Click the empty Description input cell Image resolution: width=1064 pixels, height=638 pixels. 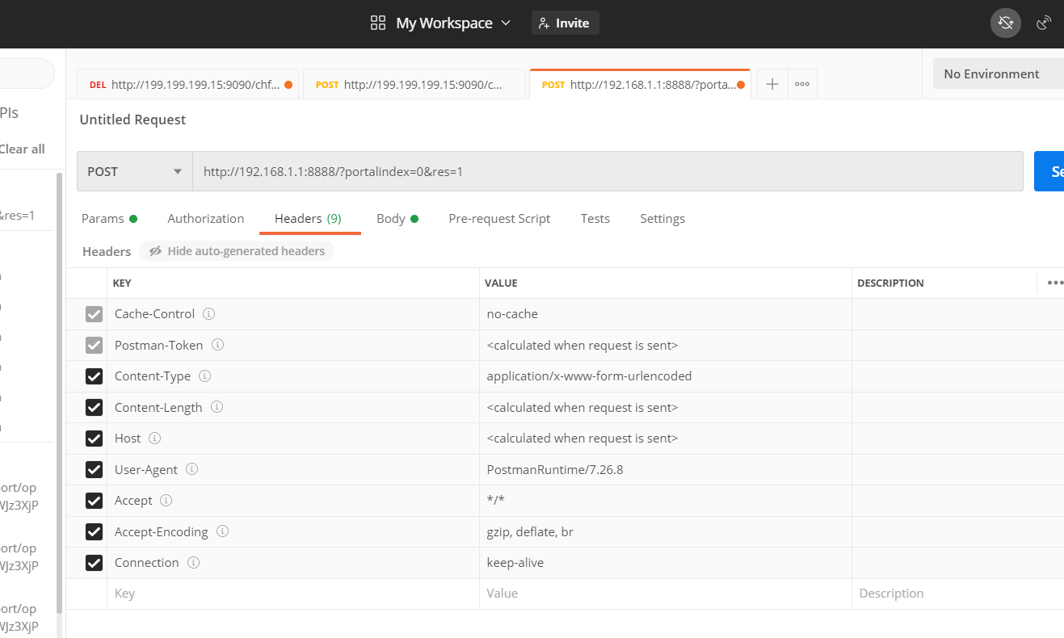tap(958, 594)
